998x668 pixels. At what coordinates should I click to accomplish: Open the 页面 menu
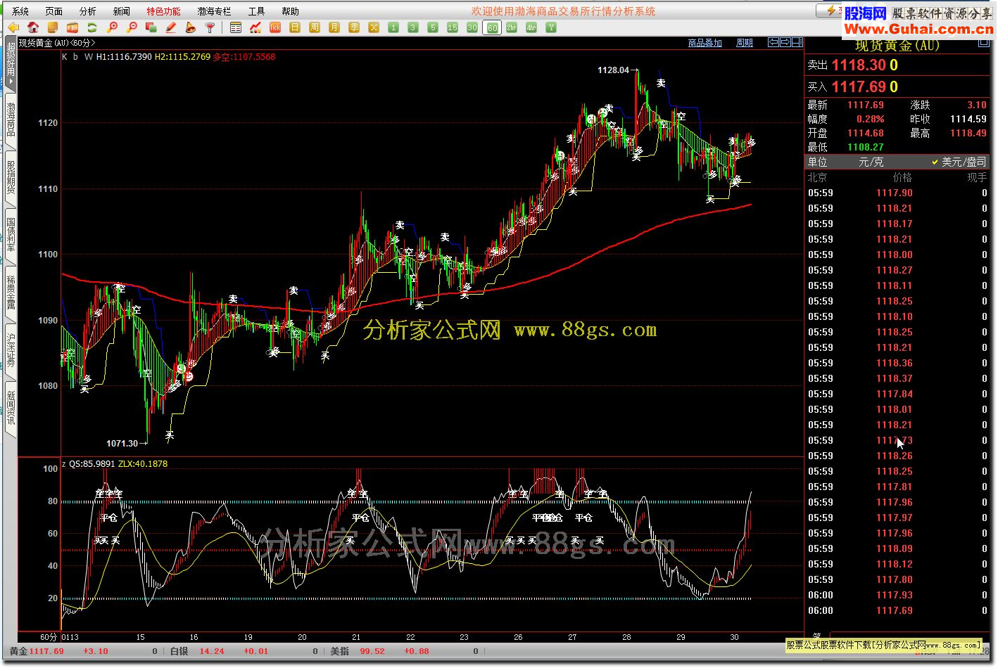[x=54, y=11]
